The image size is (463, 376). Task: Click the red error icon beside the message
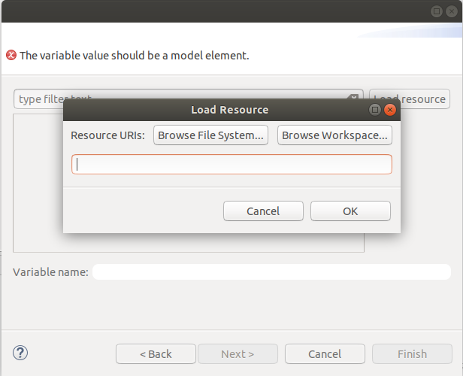pyautogui.click(x=11, y=55)
